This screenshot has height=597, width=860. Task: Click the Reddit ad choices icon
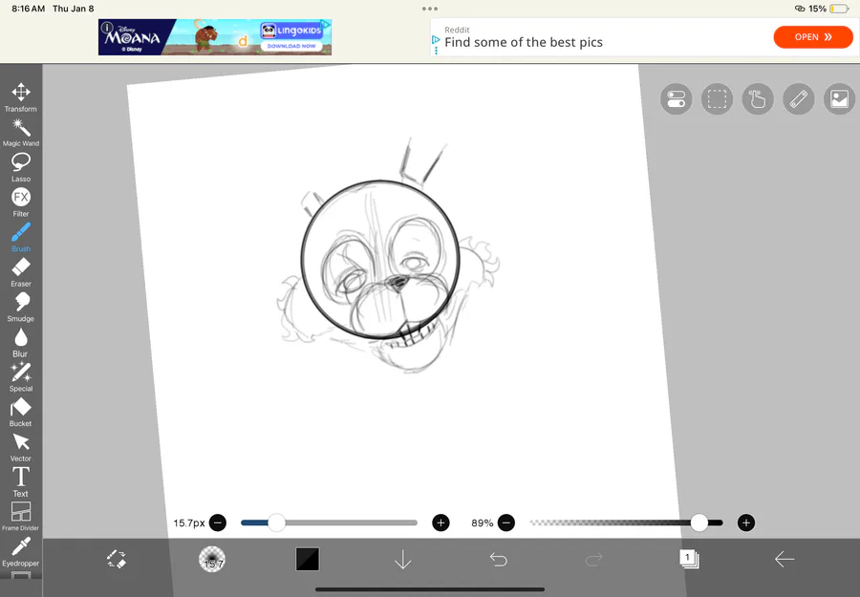click(436, 40)
